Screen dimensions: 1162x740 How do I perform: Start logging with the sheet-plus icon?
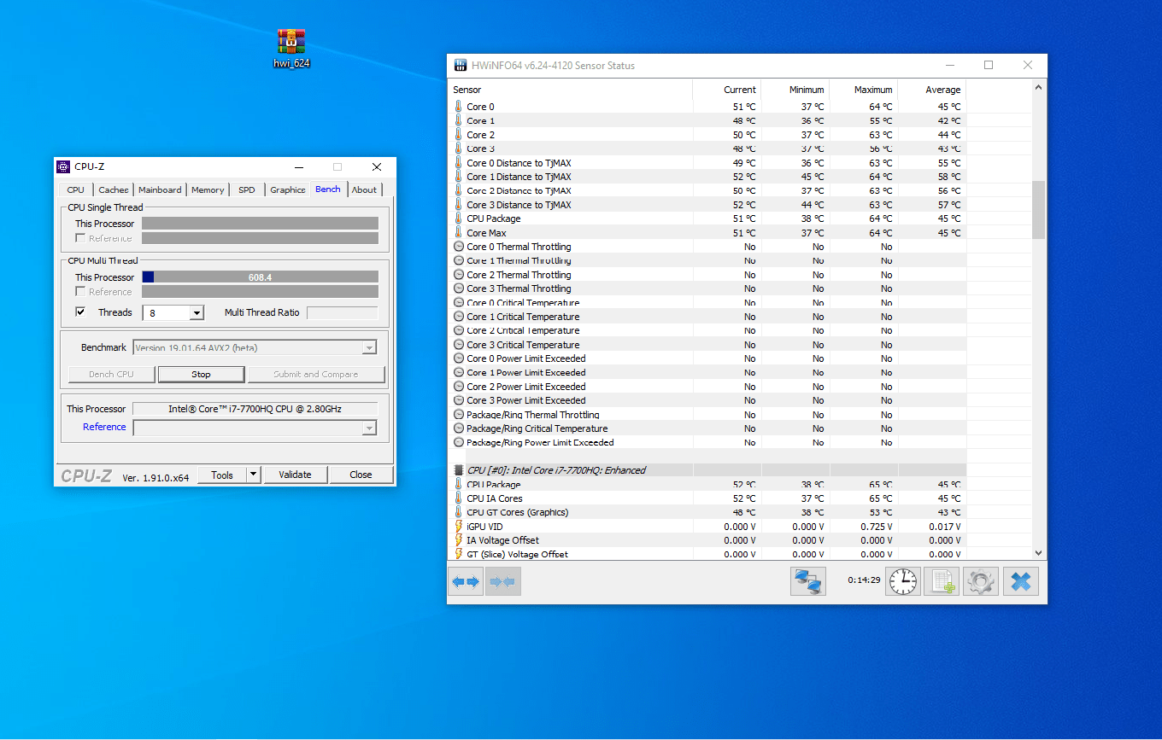point(942,581)
